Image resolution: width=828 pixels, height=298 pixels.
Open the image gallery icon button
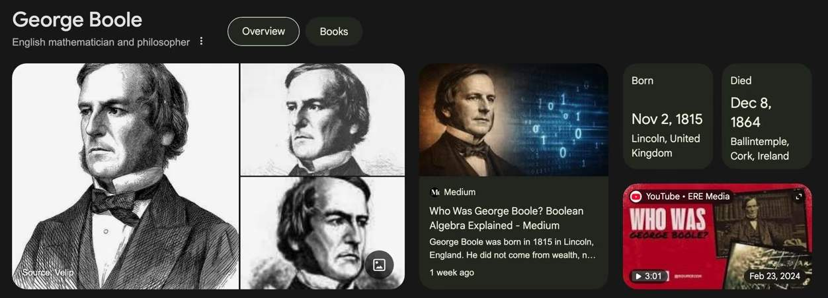tap(379, 265)
